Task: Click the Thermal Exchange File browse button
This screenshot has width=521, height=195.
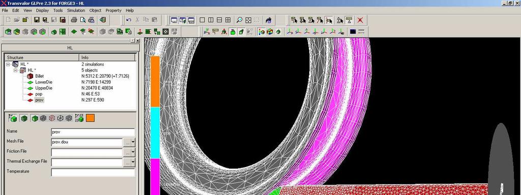Action: (x=127, y=162)
